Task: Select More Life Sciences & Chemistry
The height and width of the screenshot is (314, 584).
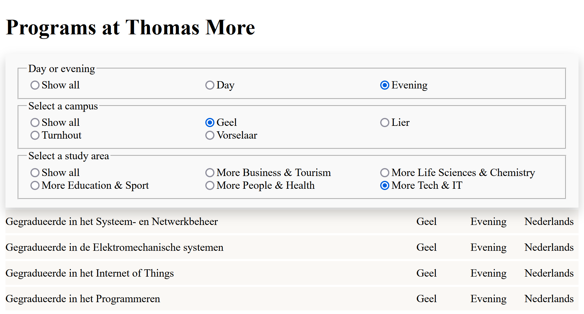Action: (385, 173)
